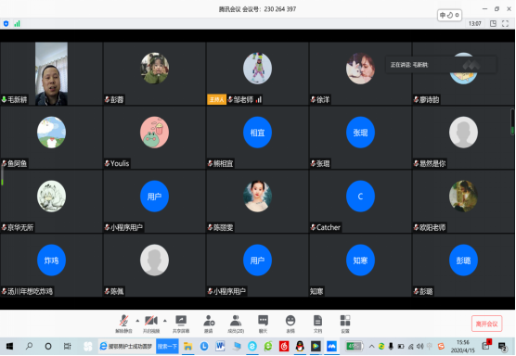Open the settings grid icon
Viewport: 516px width, 356px height.
(345, 324)
